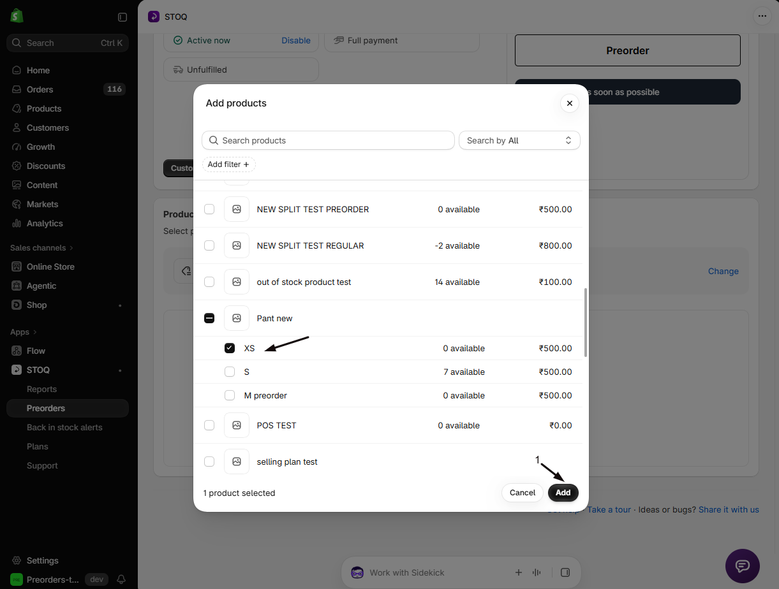Check out of stock product test checkbox
The image size is (779, 589).
coord(209,282)
